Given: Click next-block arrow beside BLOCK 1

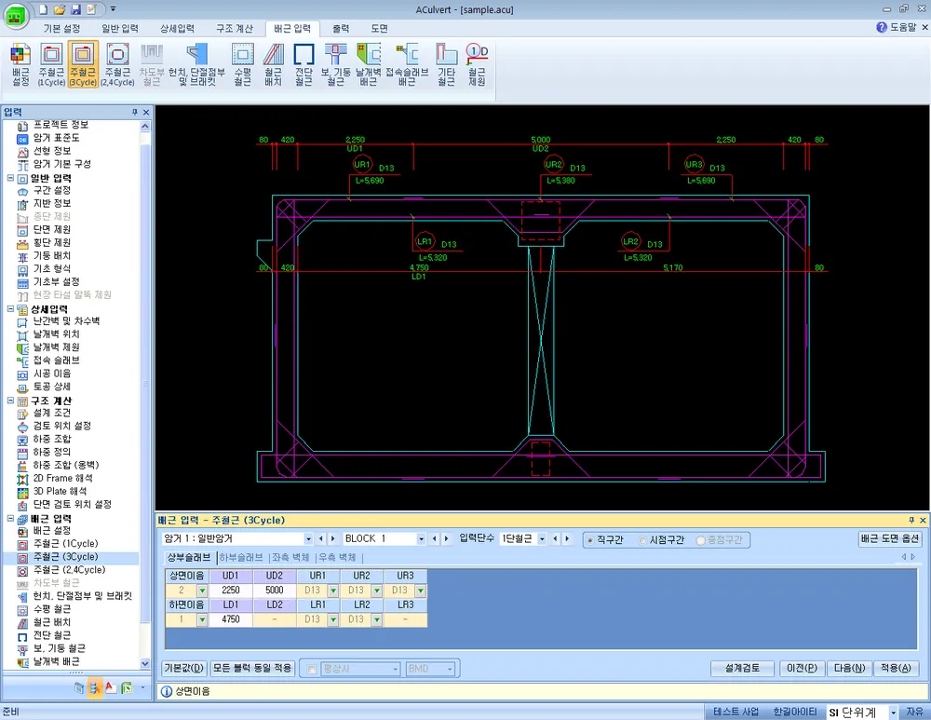Looking at the screenshot, I should (x=447, y=538).
